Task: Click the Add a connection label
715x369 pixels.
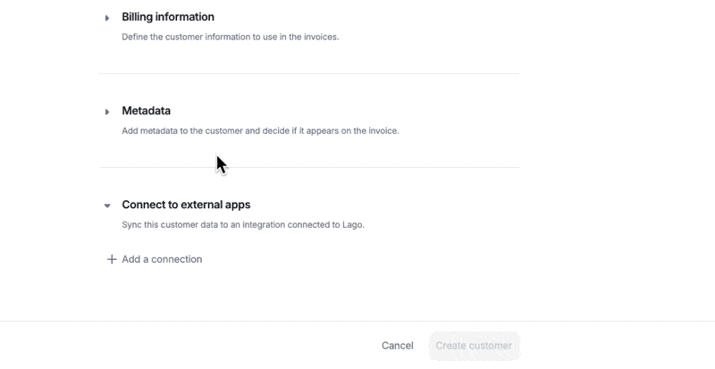Action: (x=162, y=259)
